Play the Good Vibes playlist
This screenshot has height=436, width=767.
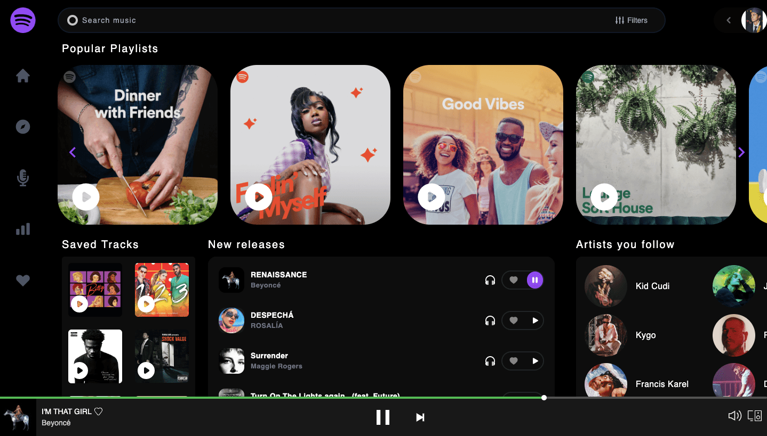pyautogui.click(x=432, y=197)
